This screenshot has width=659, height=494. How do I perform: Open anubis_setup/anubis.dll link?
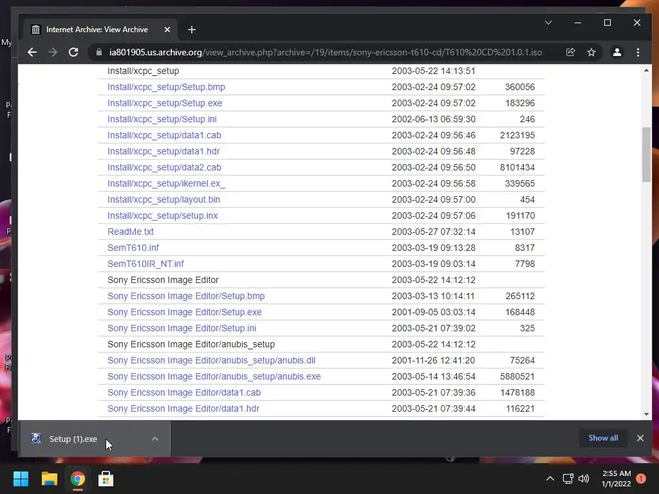(211, 360)
